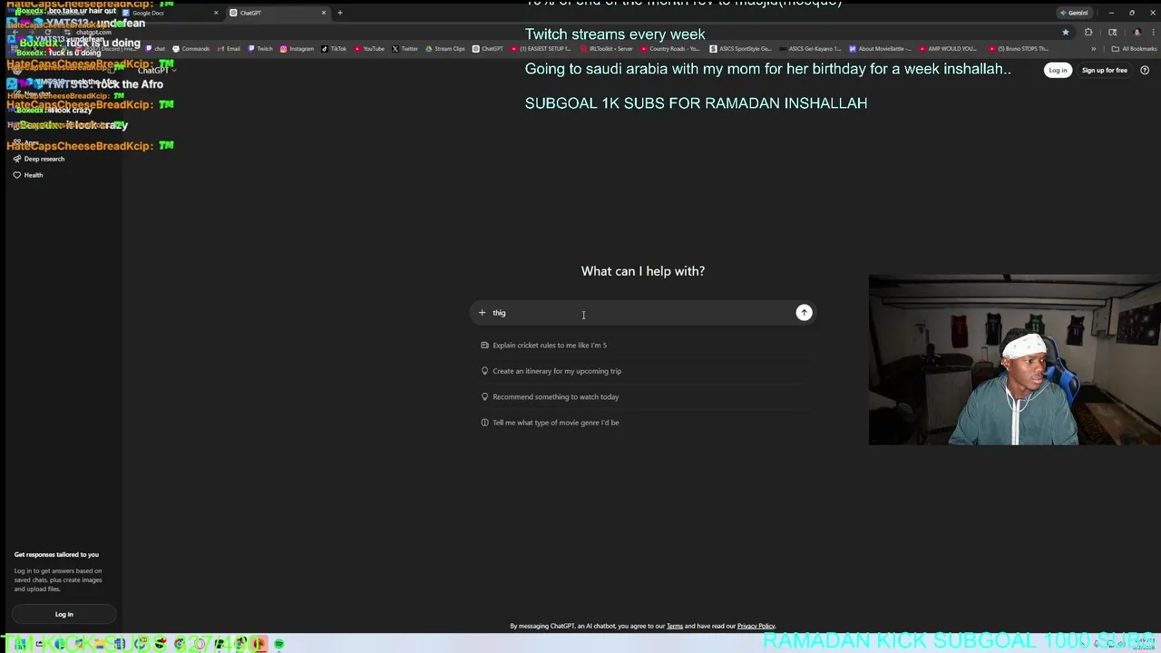Open the attach plus menu in prompt box

[x=483, y=313]
